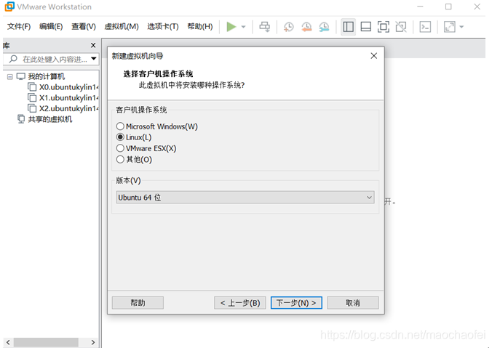Open the Snapshot Manager toolbar icon

[x=324, y=27]
